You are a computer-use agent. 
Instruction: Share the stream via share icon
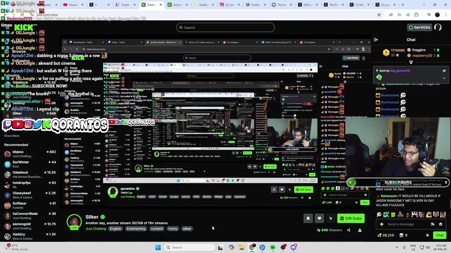[x=348, y=230]
